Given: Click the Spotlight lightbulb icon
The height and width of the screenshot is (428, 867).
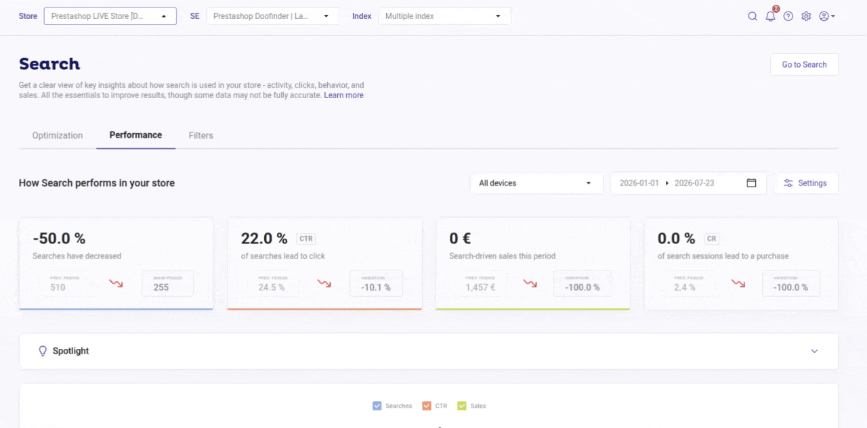Looking at the screenshot, I should point(43,351).
